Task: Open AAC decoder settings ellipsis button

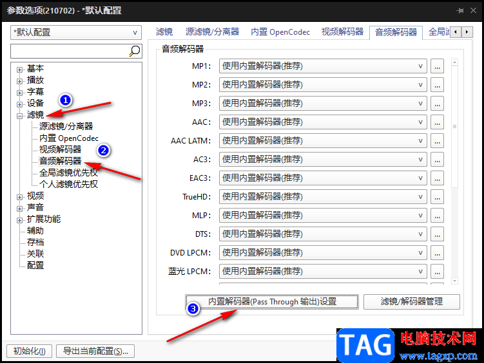Action: pos(437,122)
